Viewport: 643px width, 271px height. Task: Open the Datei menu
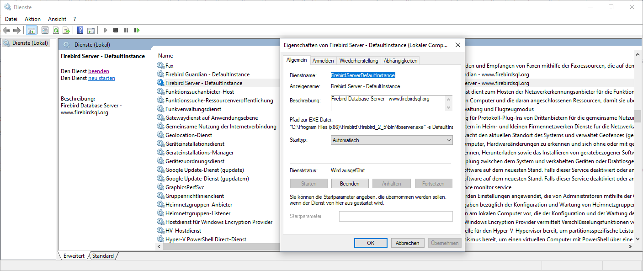[11, 19]
